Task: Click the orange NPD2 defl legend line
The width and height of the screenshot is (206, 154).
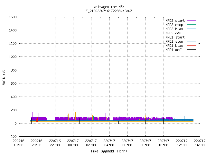Action: pos(192,33)
